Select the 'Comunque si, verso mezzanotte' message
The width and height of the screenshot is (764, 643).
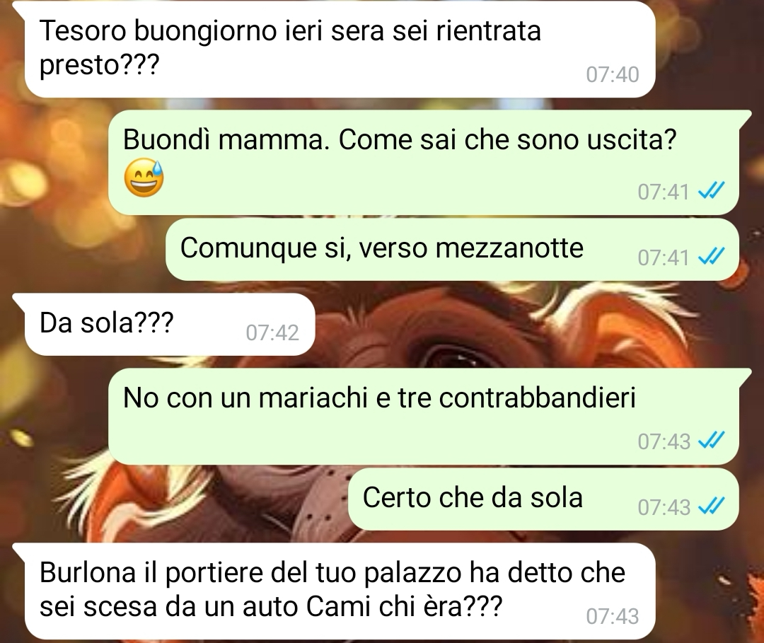452,250
